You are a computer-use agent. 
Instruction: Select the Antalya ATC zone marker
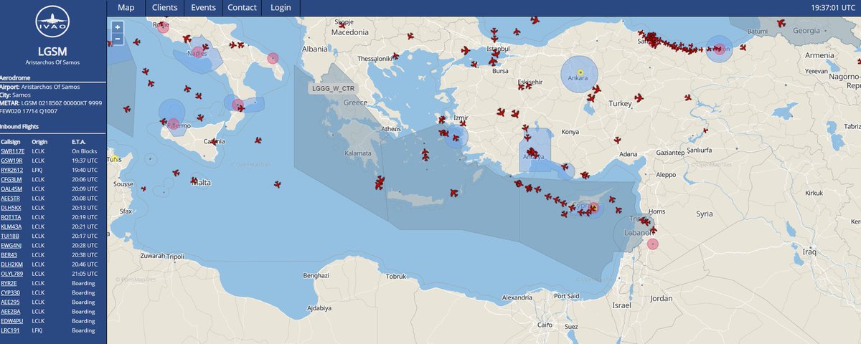[534, 150]
